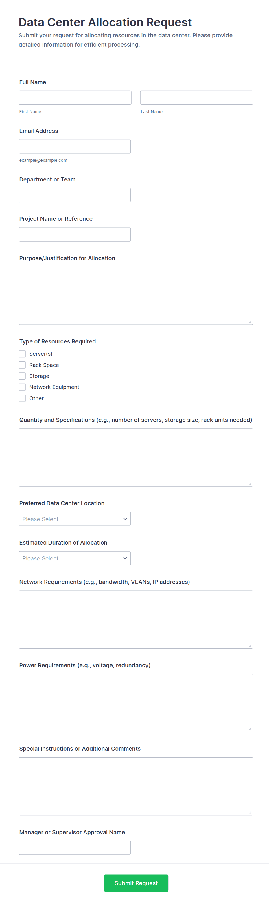Check the Server(s) checkbox
Viewport: 269px width, 906px height.
[22, 354]
